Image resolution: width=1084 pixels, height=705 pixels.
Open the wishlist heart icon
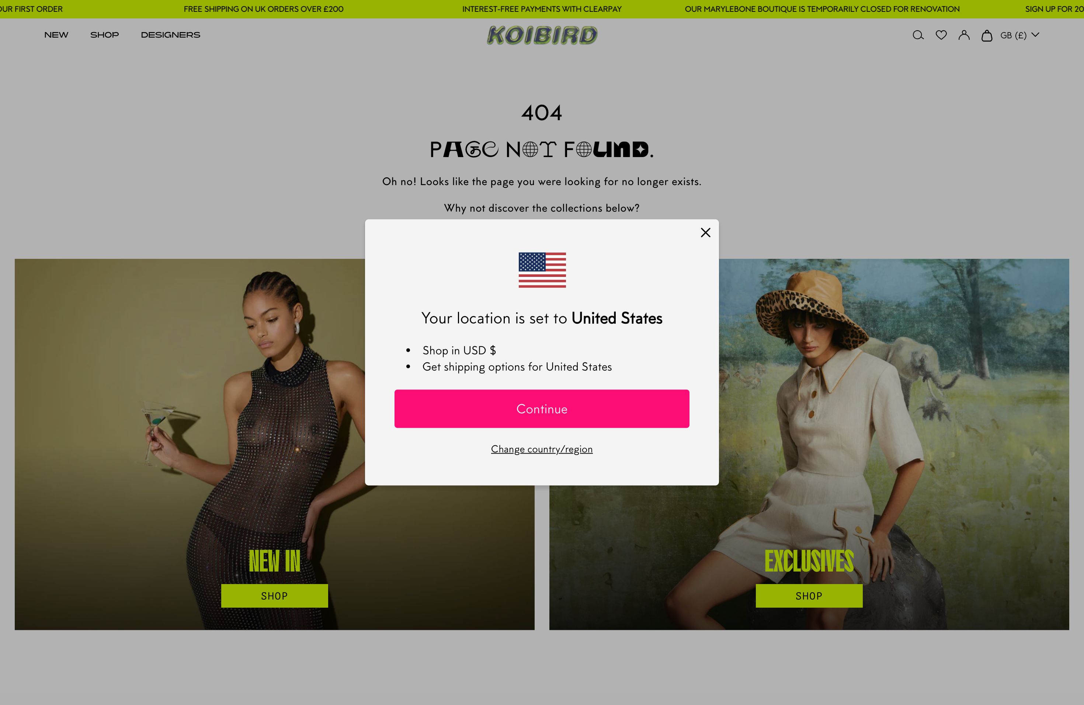pos(941,35)
